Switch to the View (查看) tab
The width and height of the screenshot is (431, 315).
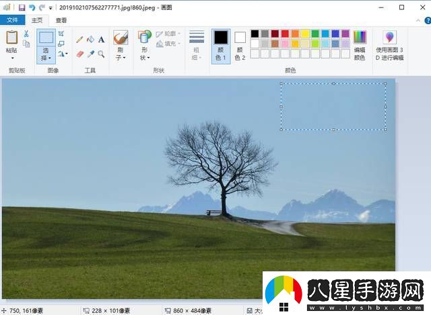tap(61, 20)
